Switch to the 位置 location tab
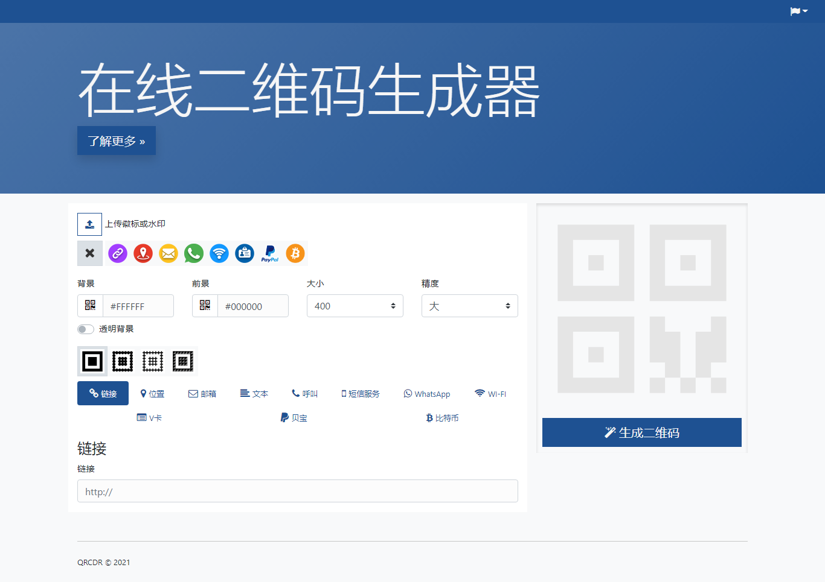Screen dimensions: 825x582 pyautogui.click(x=152, y=393)
